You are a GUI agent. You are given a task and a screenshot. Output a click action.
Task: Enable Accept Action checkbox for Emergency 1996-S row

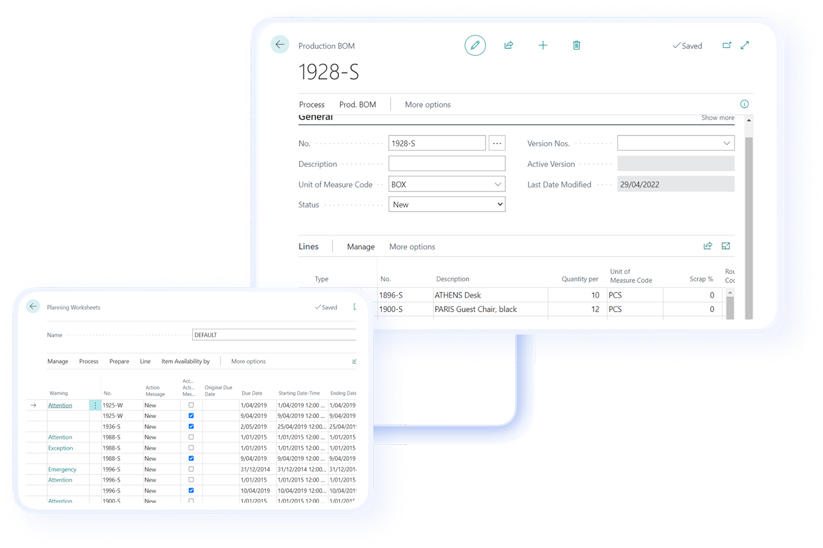click(191, 469)
